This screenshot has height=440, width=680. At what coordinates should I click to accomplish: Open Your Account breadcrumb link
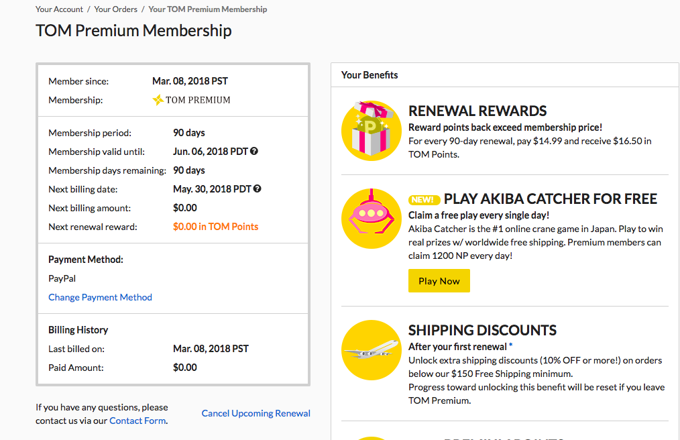coord(59,9)
